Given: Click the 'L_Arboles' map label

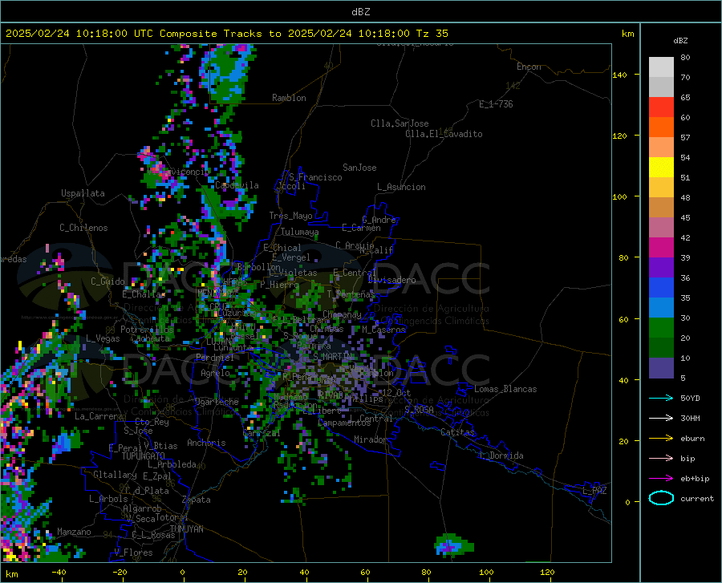Looking at the screenshot, I should [108, 498].
